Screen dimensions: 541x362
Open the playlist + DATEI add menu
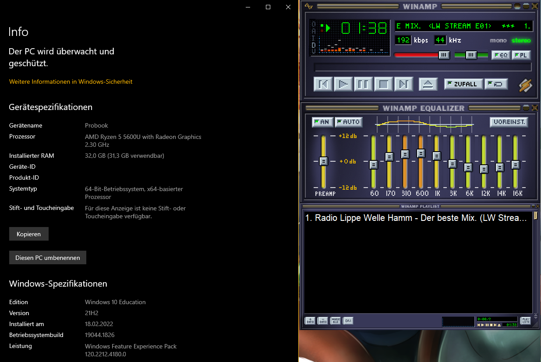point(310,321)
